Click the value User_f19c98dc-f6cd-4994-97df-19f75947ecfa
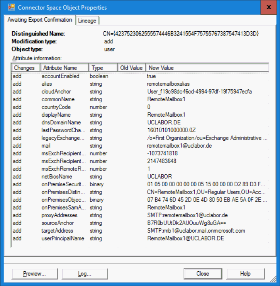This screenshot has width=280, height=286. coord(199,92)
